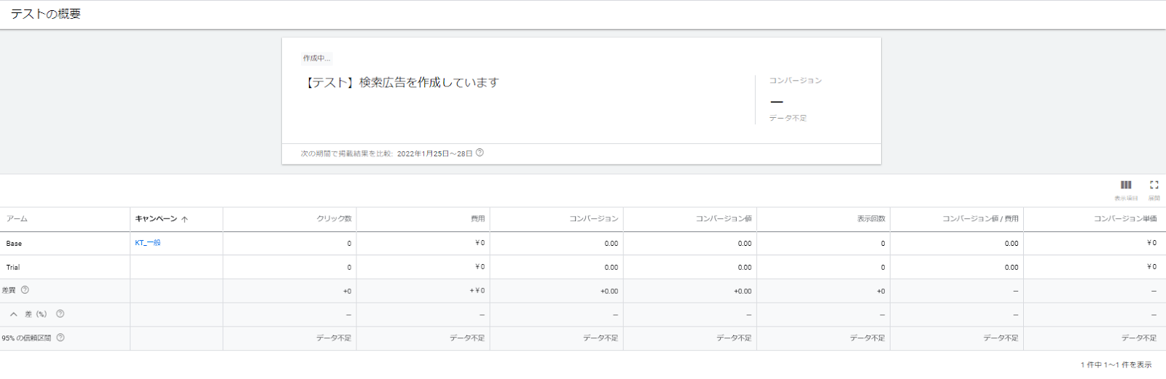Viewport: 1166px width, 379px height.
Task: Select the Trial arm row label
Action: tap(13, 268)
